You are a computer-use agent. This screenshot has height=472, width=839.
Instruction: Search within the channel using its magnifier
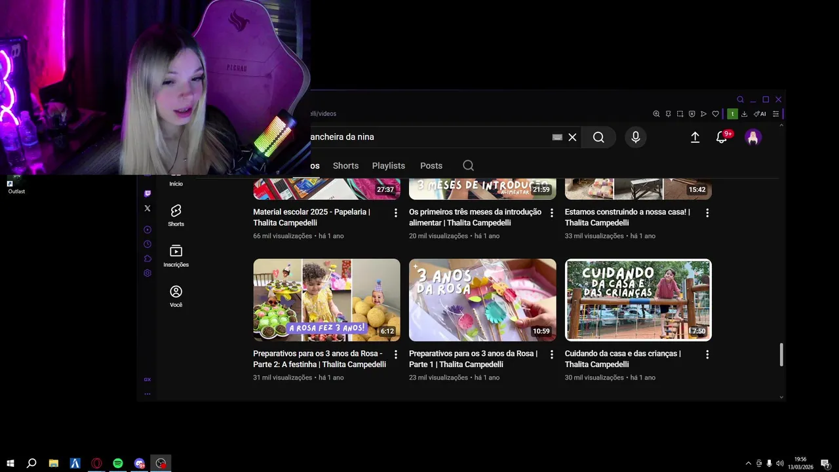(x=468, y=165)
